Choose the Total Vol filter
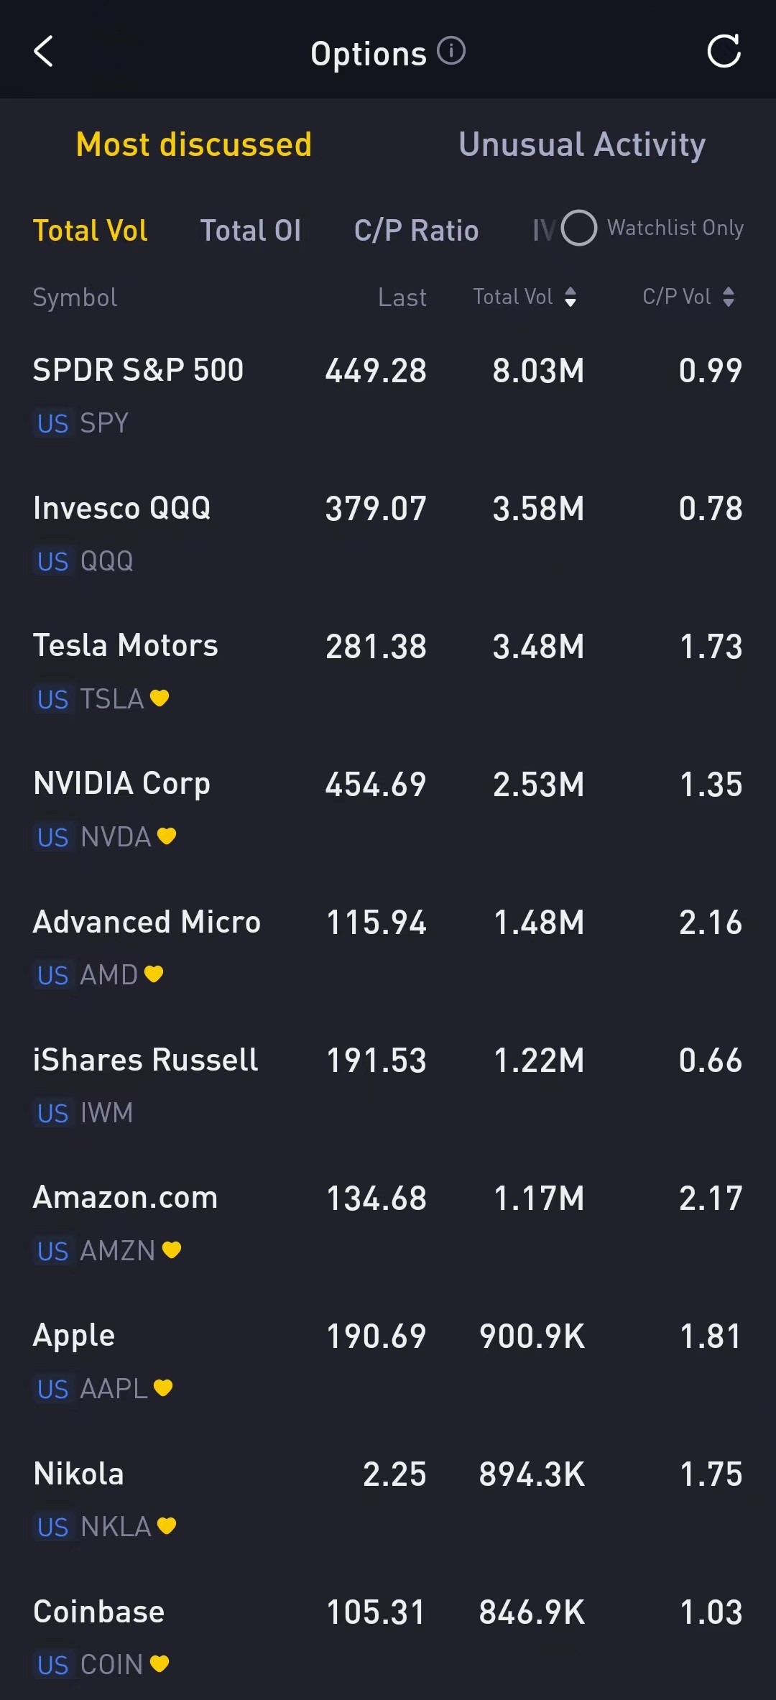The image size is (776, 1700). [x=91, y=231]
